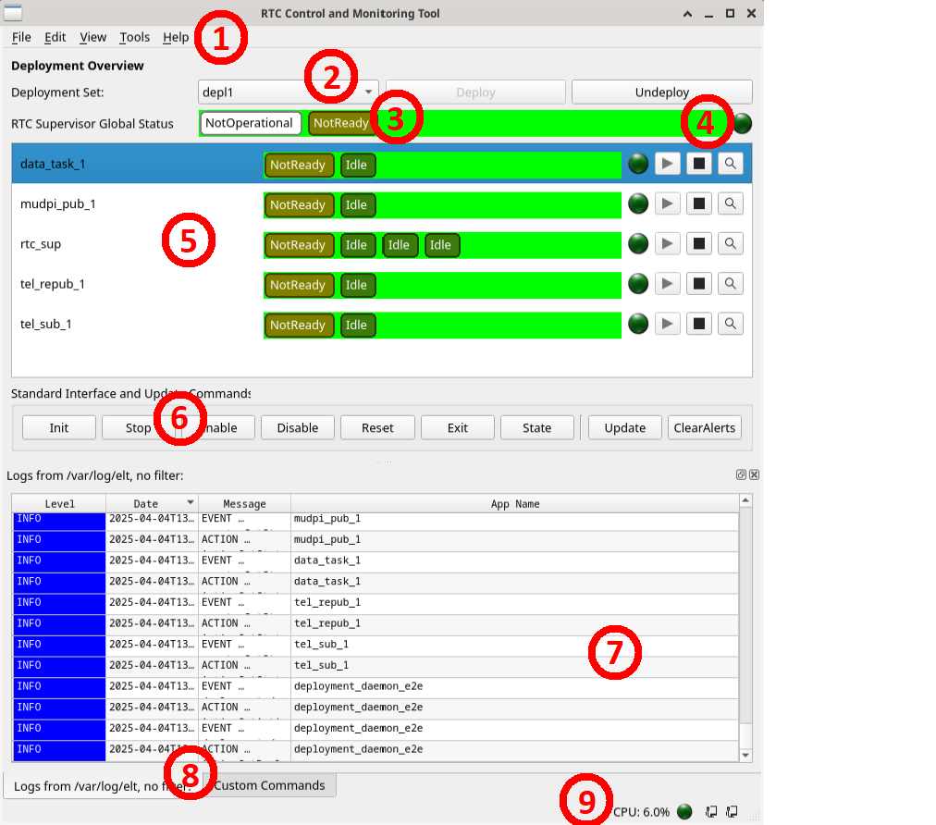The width and height of the screenshot is (936, 825).
Task: Toggle the round indicator beside mudpi_pub_1
Action: 637,203
